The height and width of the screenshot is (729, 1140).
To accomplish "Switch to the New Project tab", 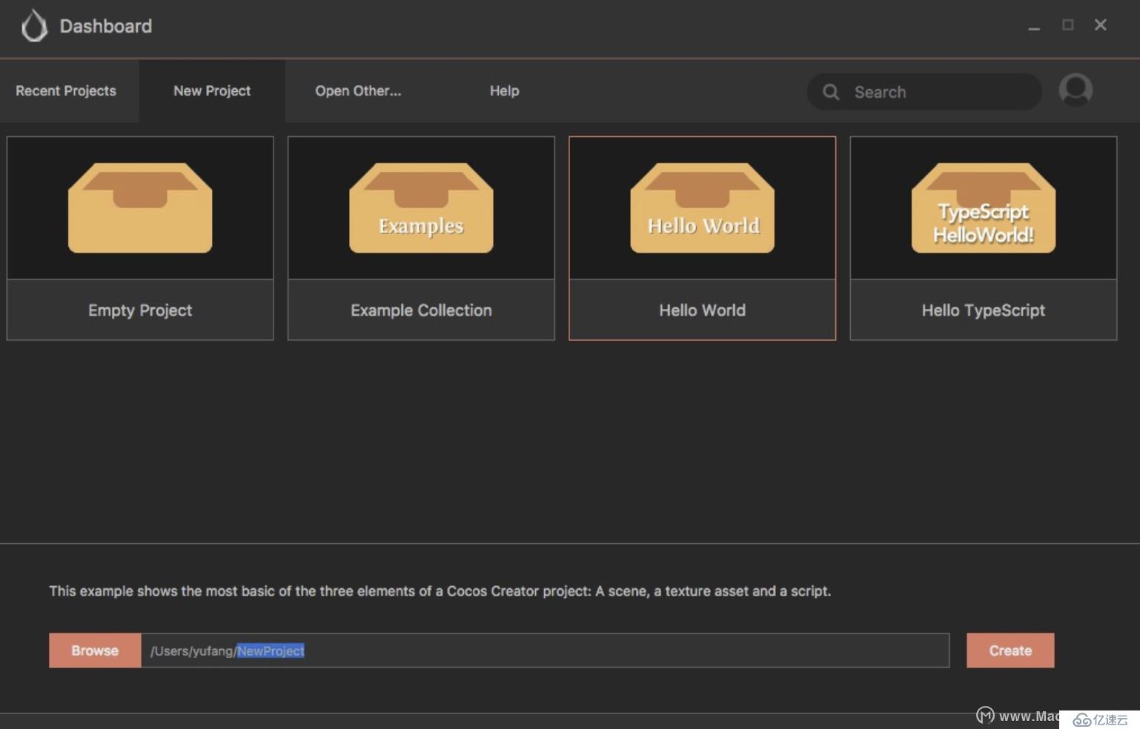I will click(x=212, y=91).
